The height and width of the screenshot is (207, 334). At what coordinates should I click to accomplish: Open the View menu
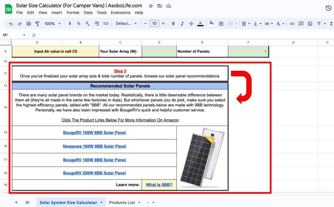coord(43,13)
